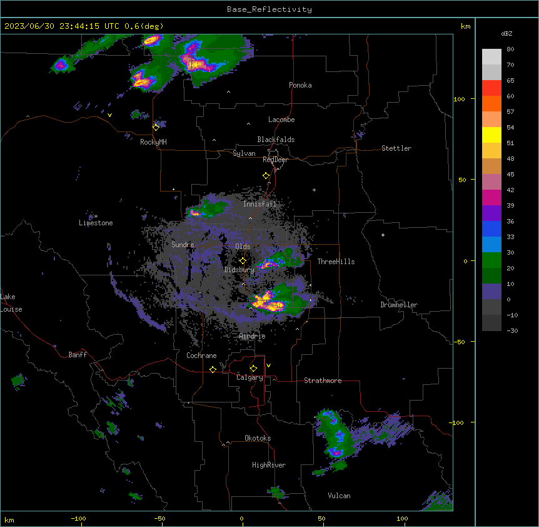Select the slate-blue swatch between 10 and 0
Screen dimensions: 539x527
491,292
